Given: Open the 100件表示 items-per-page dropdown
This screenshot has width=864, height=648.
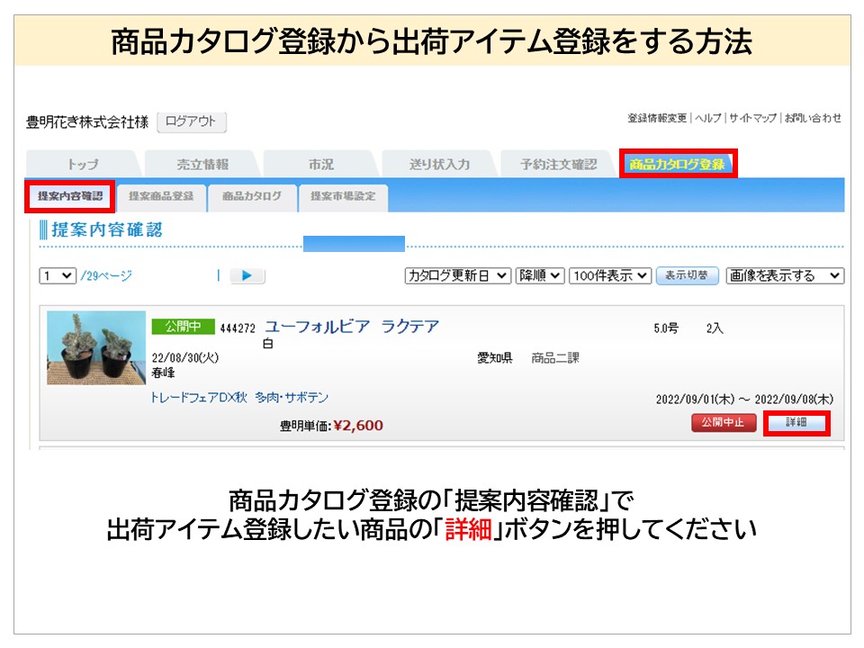Looking at the screenshot, I should tap(609, 276).
